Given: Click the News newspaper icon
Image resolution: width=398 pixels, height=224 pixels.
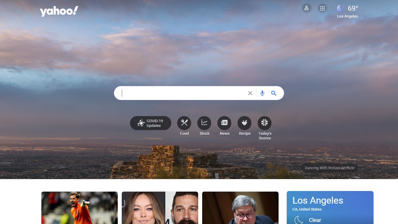Looking at the screenshot, I should tap(224, 123).
